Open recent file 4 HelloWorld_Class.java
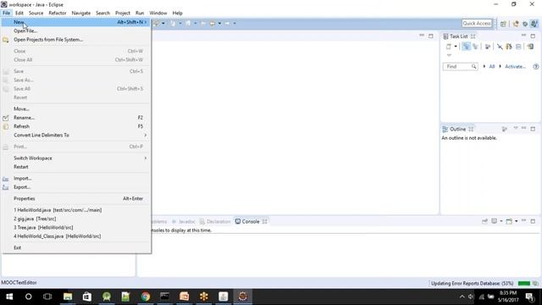 tap(76, 236)
